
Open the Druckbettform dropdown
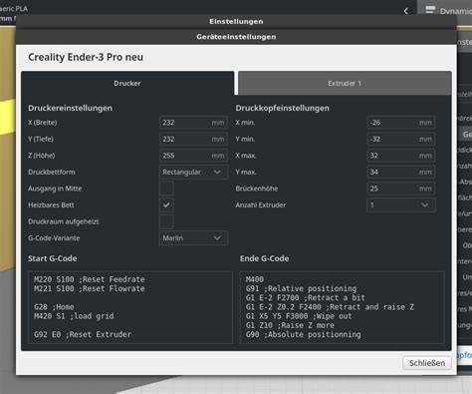click(193, 172)
